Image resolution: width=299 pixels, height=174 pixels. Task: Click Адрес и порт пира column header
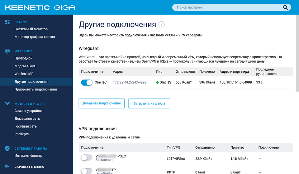coord(234,72)
